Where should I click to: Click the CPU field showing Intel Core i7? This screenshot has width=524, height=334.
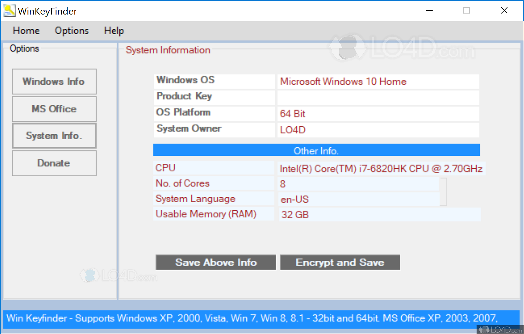[x=381, y=168]
